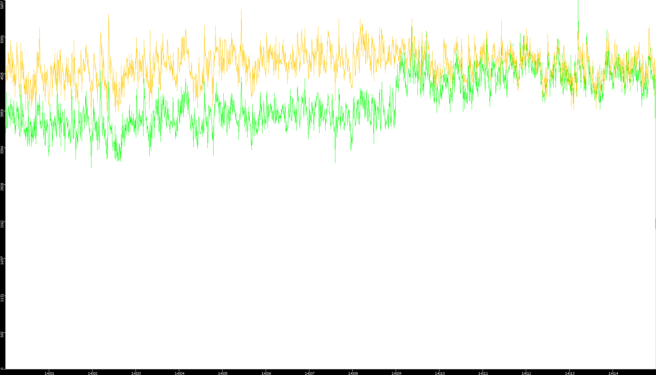Pick the 14:08 time axis tick

[353, 373]
